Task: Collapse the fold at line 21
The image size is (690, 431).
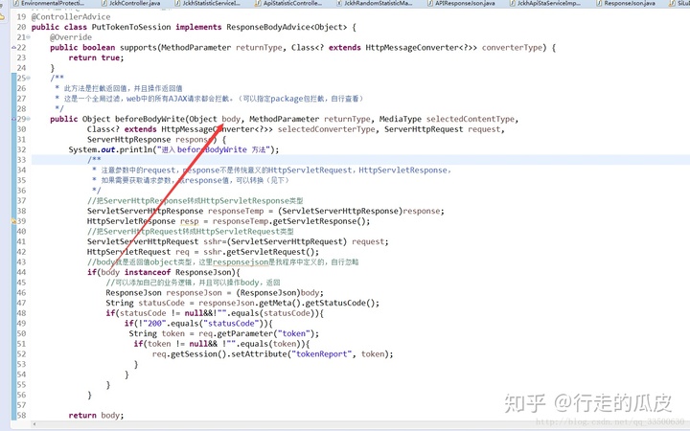Action: (29, 37)
